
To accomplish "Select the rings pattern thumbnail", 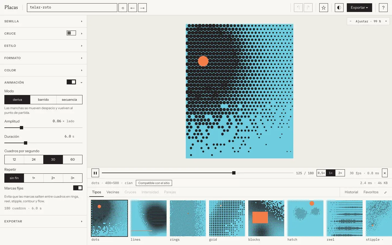I will (x=188, y=218).
